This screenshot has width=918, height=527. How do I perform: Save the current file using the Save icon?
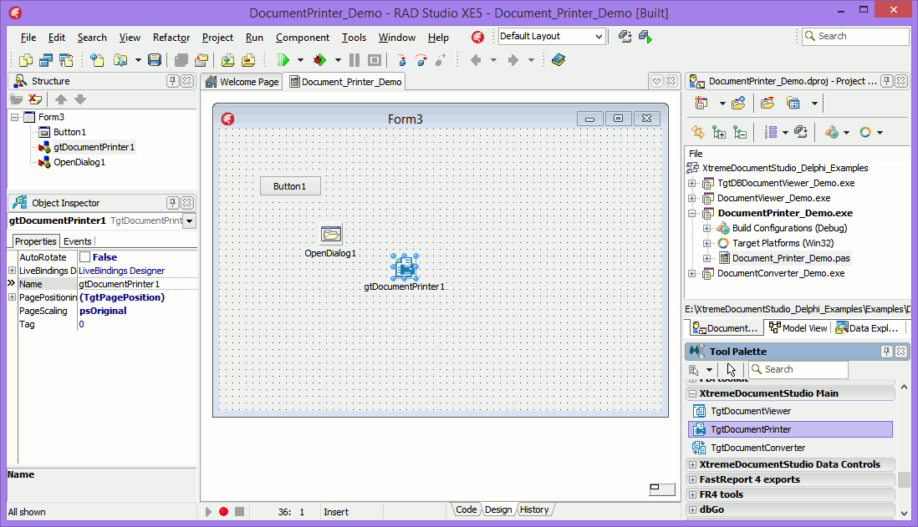(155, 59)
